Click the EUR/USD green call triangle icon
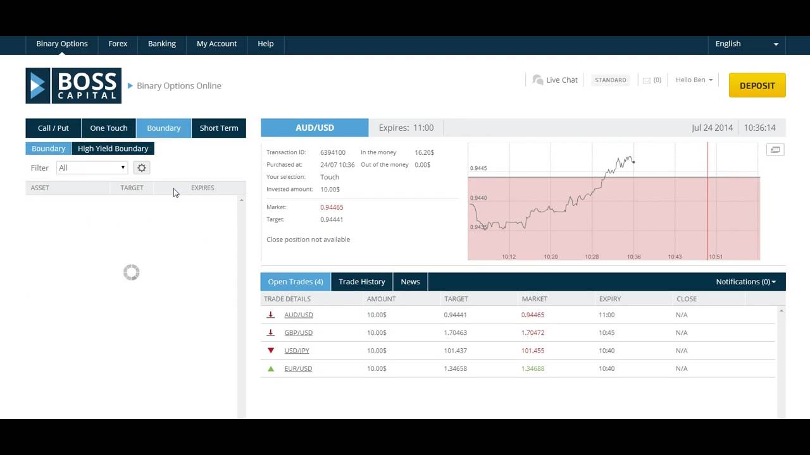810x455 pixels. point(271,368)
